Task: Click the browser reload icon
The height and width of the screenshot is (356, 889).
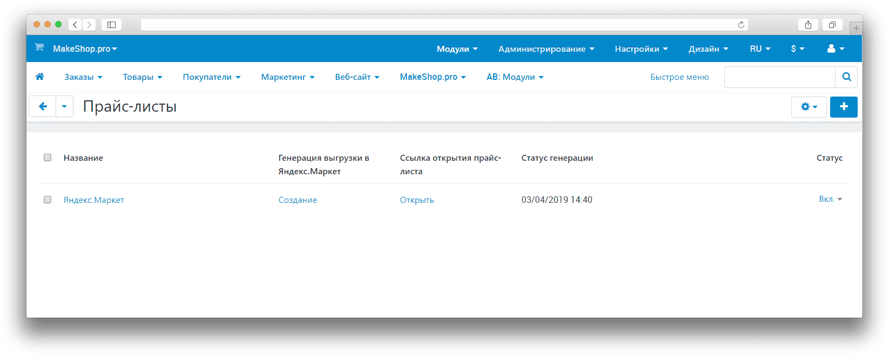Action: click(x=741, y=25)
